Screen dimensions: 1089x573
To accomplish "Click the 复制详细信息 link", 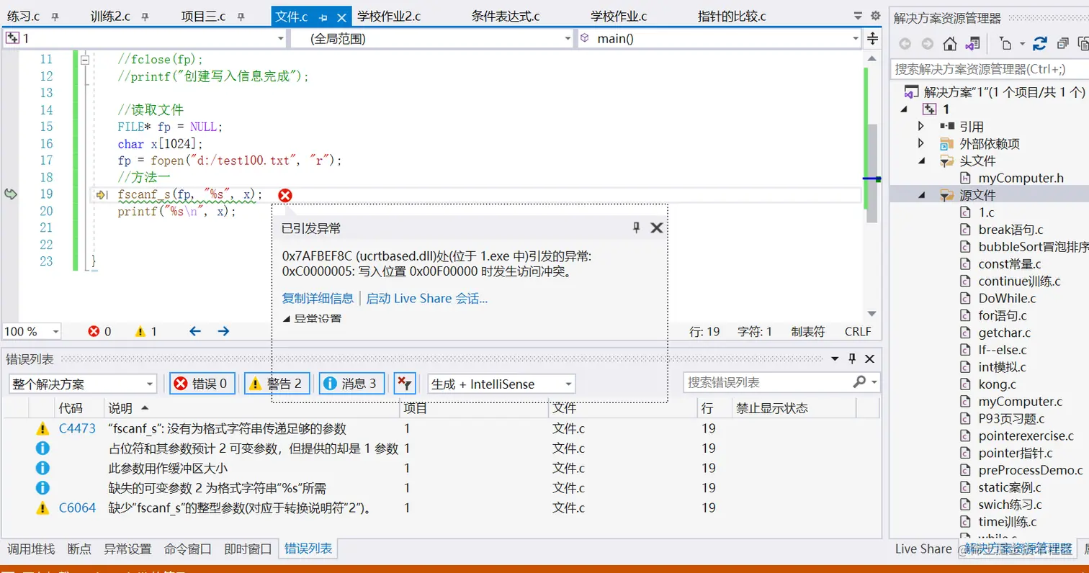I will (x=318, y=298).
